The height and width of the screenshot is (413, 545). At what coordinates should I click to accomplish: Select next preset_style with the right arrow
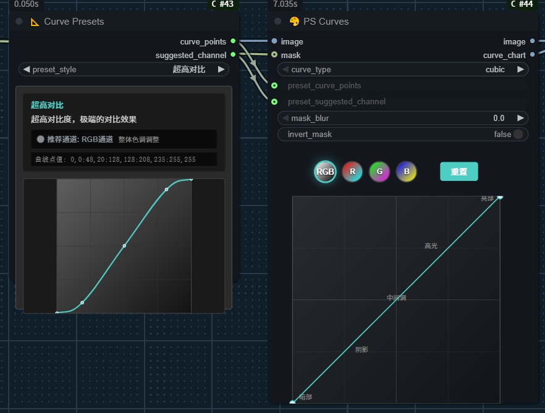pyautogui.click(x=221, y=70)
